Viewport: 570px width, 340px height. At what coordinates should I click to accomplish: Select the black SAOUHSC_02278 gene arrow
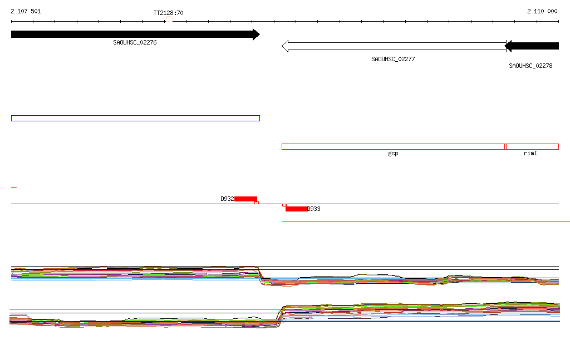[532, 46]
